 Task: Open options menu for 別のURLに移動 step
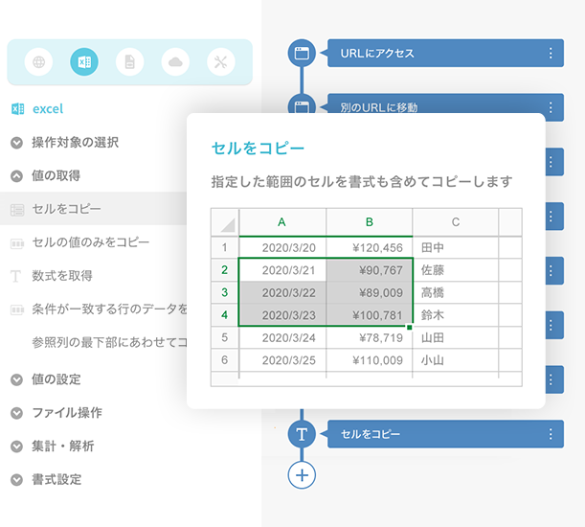(x=551, y=107)
